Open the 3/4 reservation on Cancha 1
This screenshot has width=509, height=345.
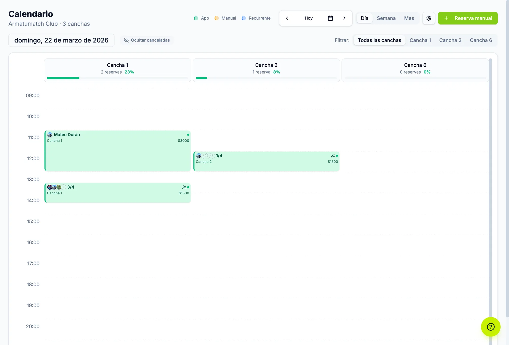[x=118, y=193]
